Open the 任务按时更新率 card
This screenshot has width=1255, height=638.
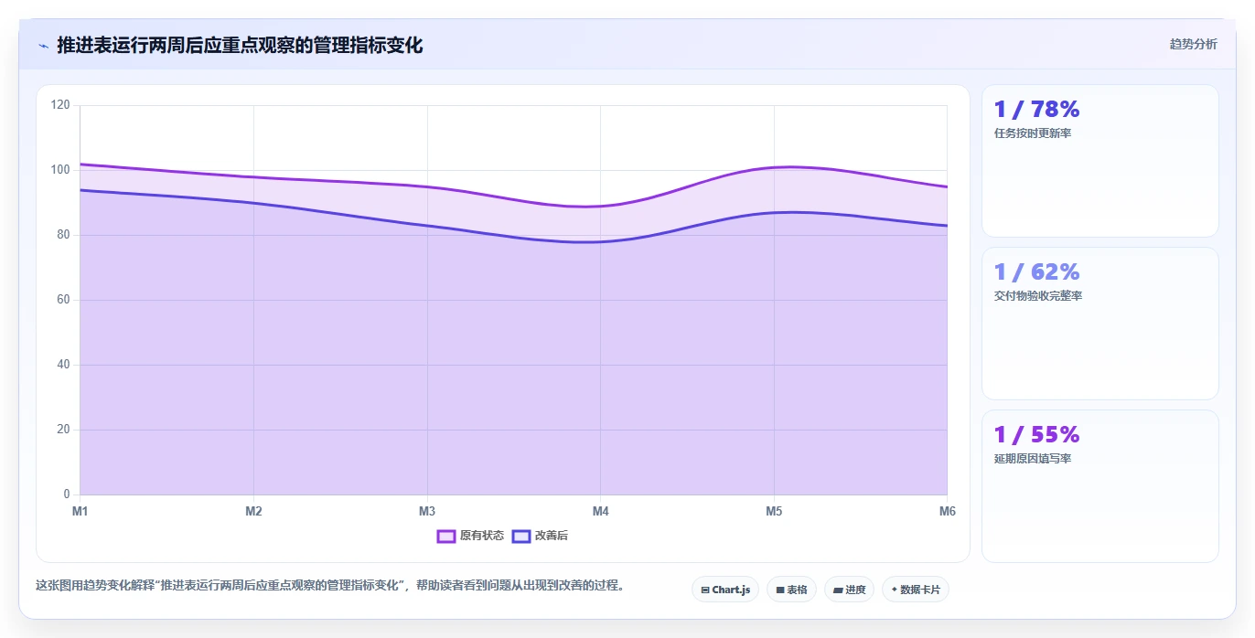[1100, 161]
